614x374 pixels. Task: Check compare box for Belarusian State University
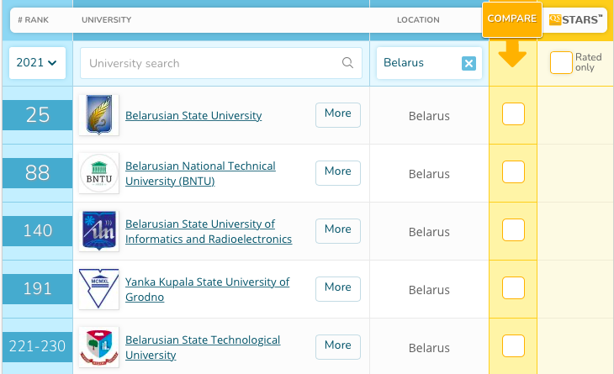(x=513, y=114)
